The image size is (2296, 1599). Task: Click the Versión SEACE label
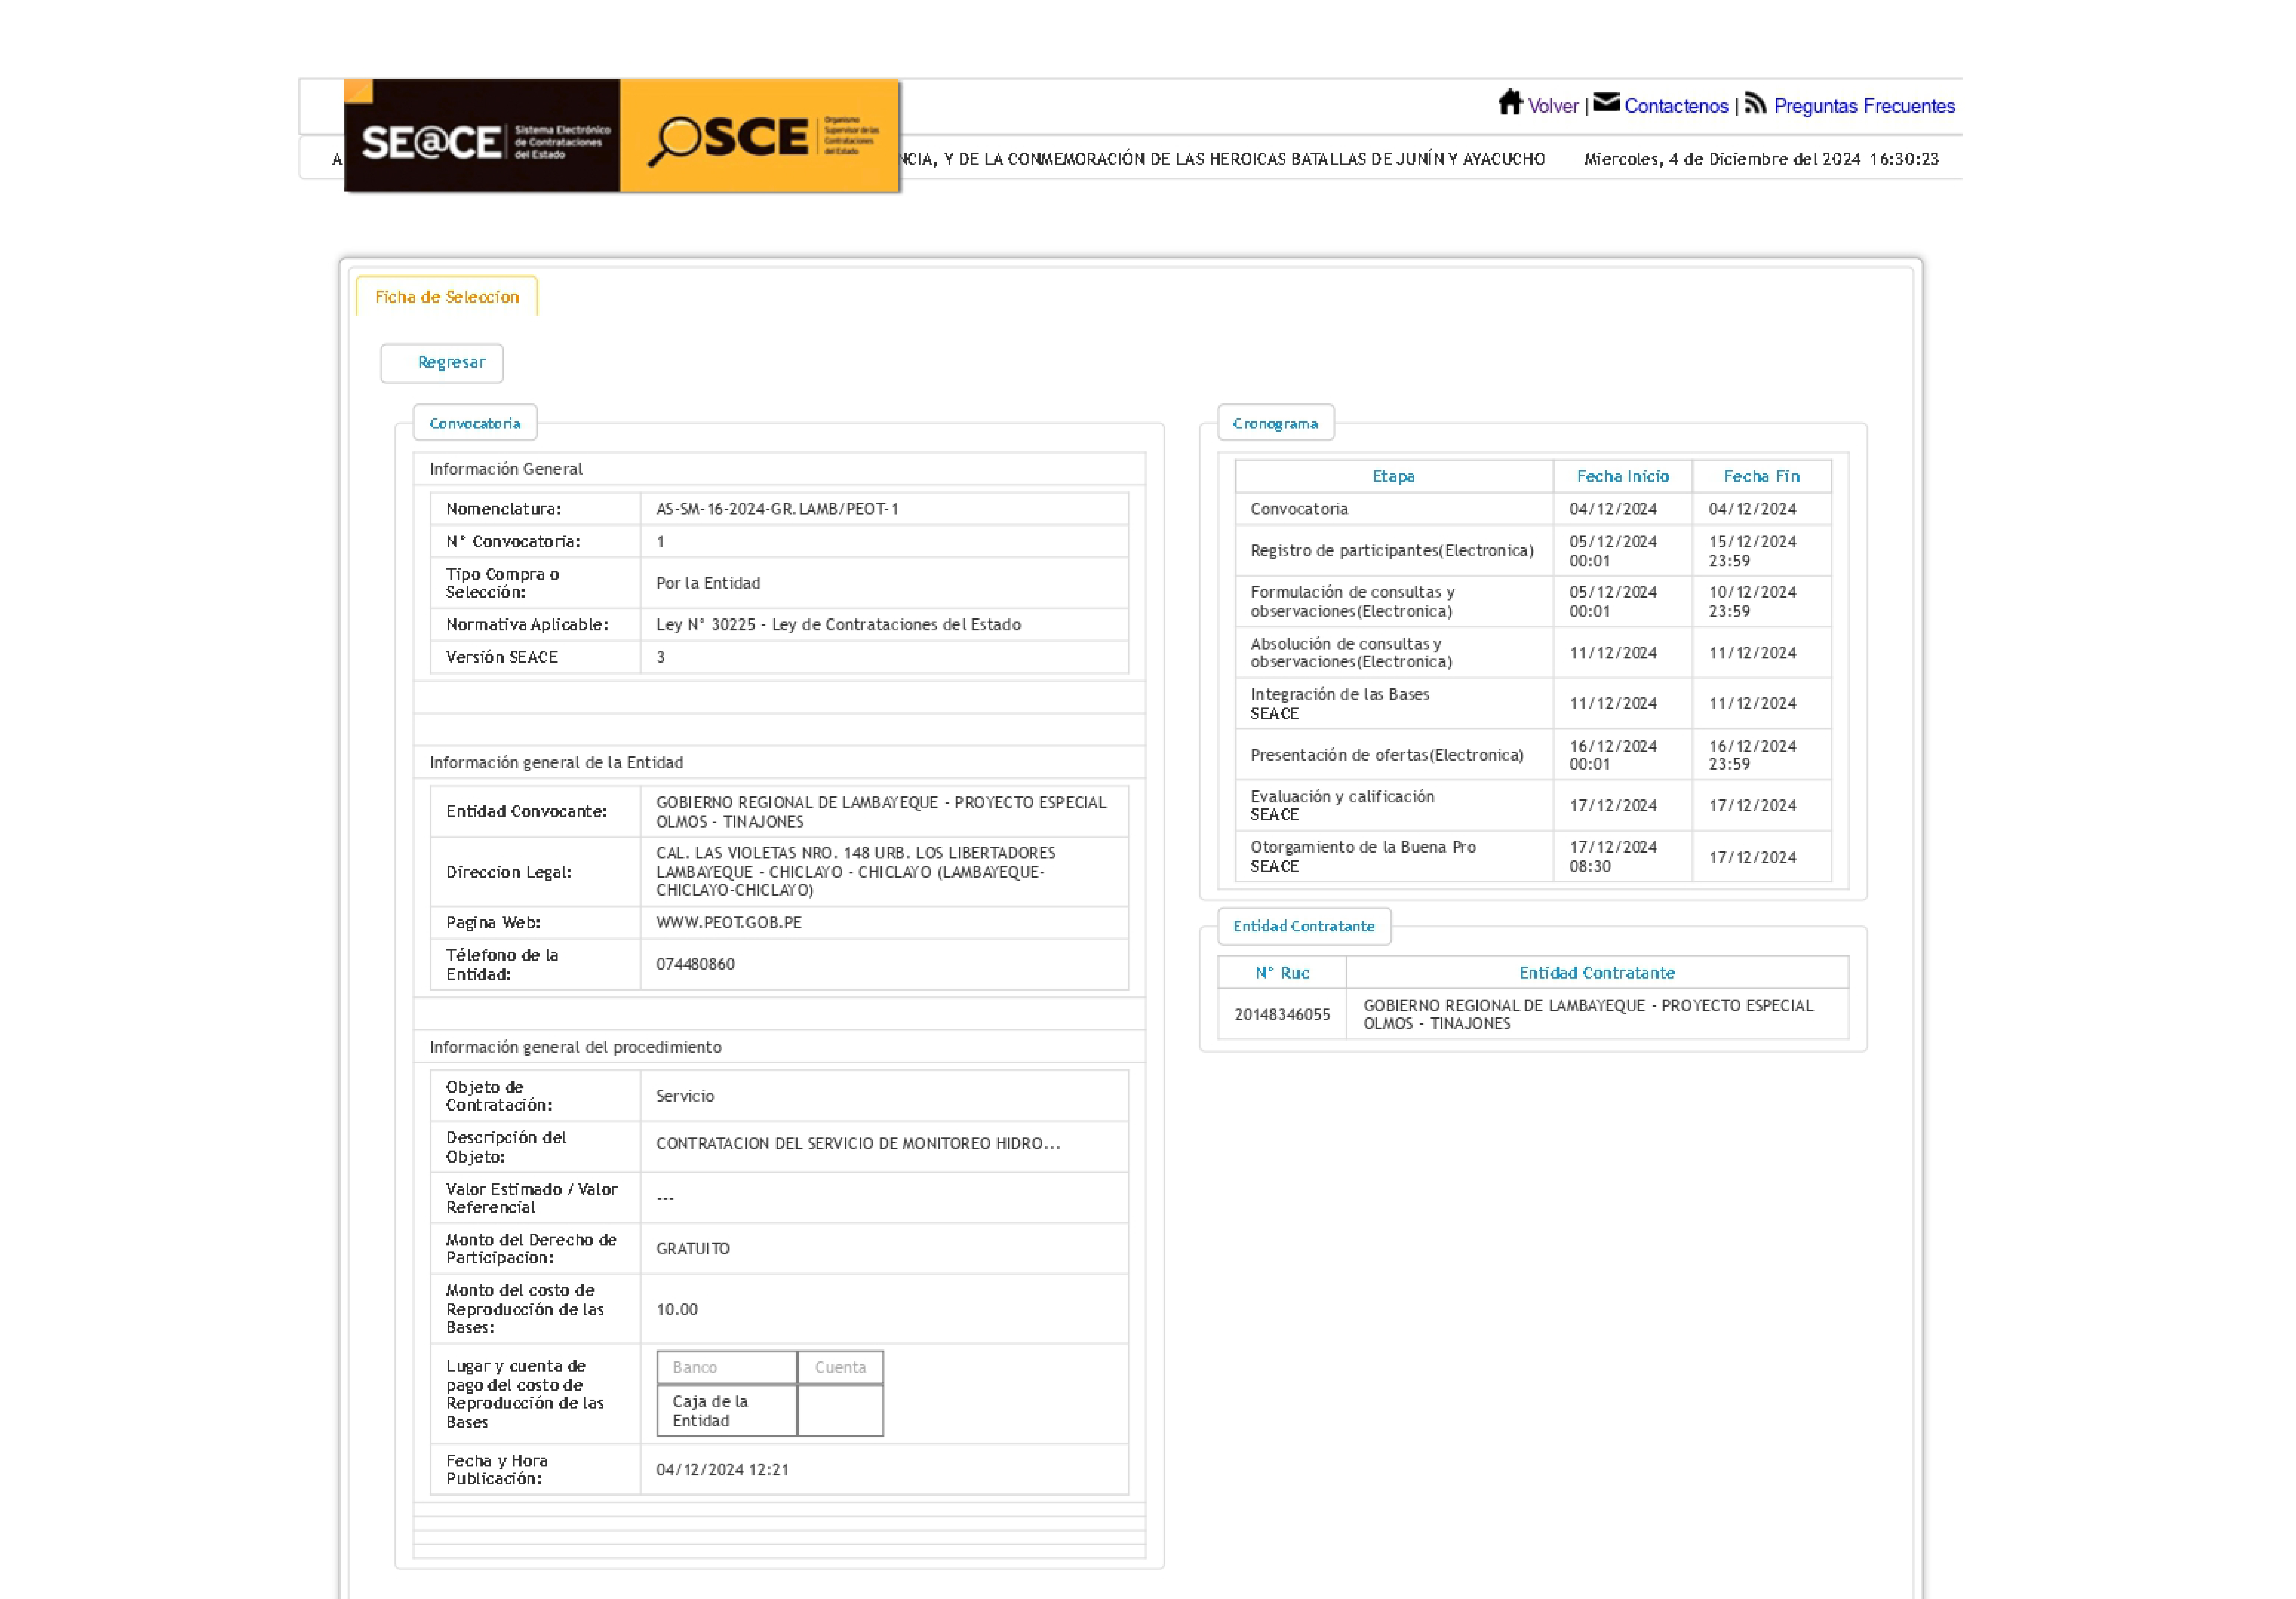[502, 657]
